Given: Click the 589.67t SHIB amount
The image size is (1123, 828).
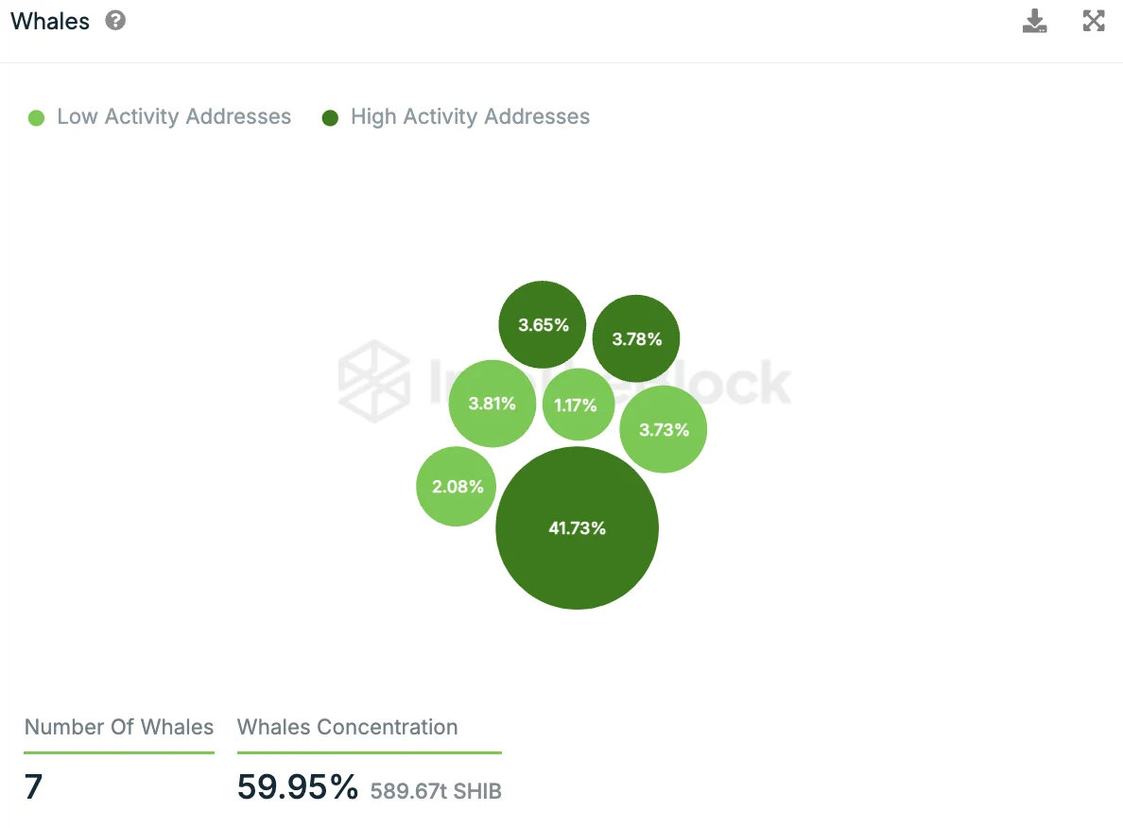Looking at the screenshot, I should 436,791.
